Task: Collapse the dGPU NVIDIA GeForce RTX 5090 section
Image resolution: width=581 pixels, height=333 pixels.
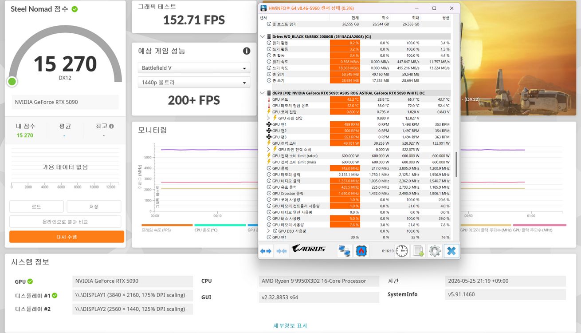Action: [x=262, y=93]
